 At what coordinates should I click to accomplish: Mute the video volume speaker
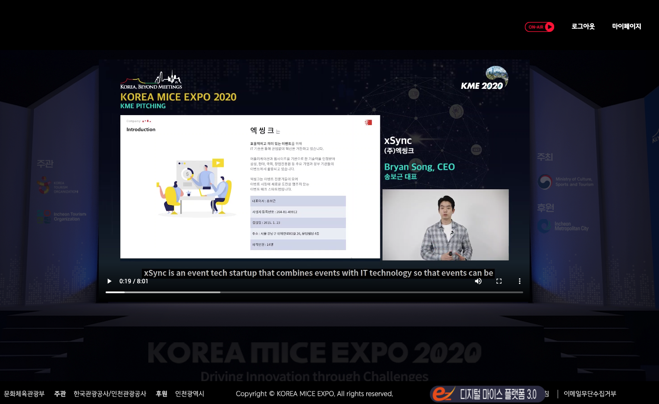(478, 281)
